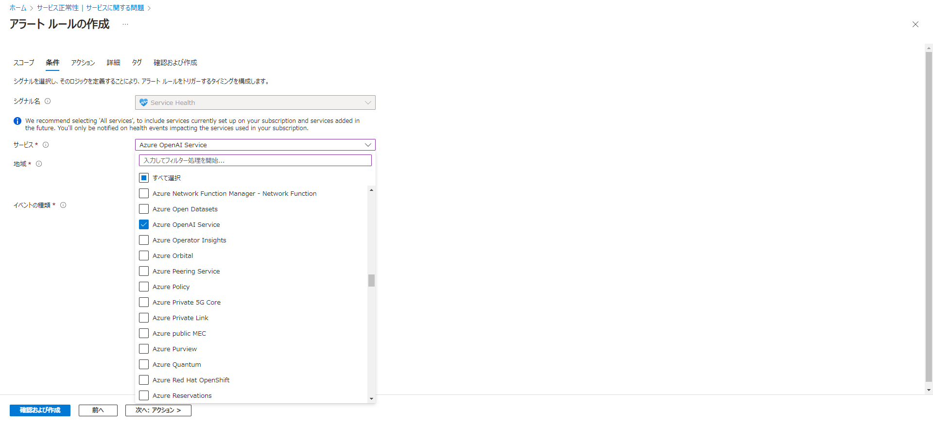Check Azure Operator Insights
This screenshot has height=426, width=933.
144,240
